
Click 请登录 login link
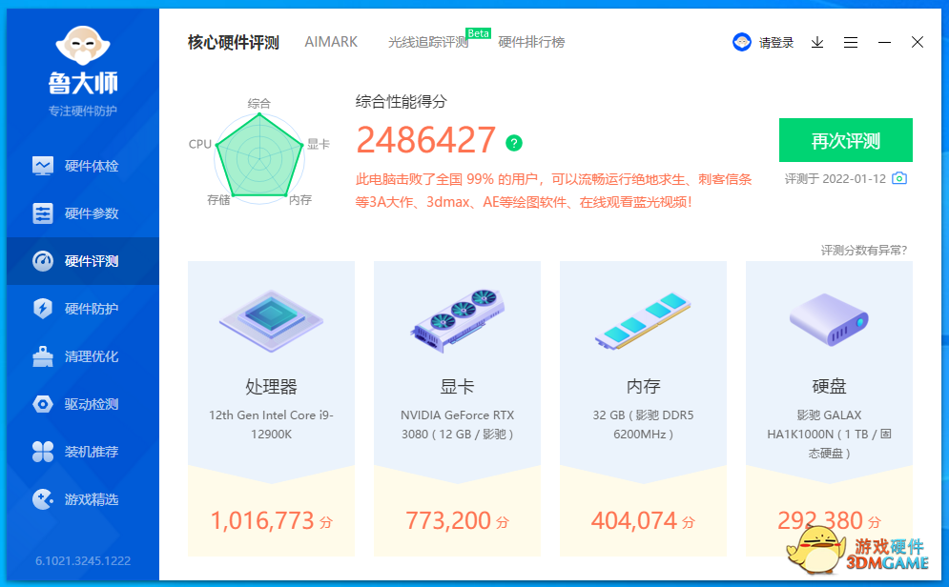(x=776, y=42)
